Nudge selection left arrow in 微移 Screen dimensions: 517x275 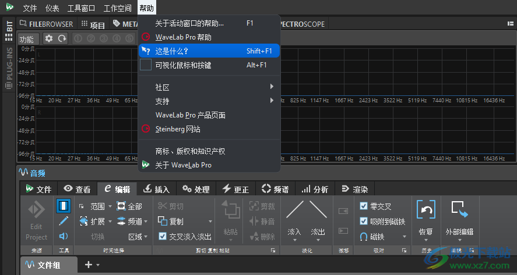click(x=343, y=210)
